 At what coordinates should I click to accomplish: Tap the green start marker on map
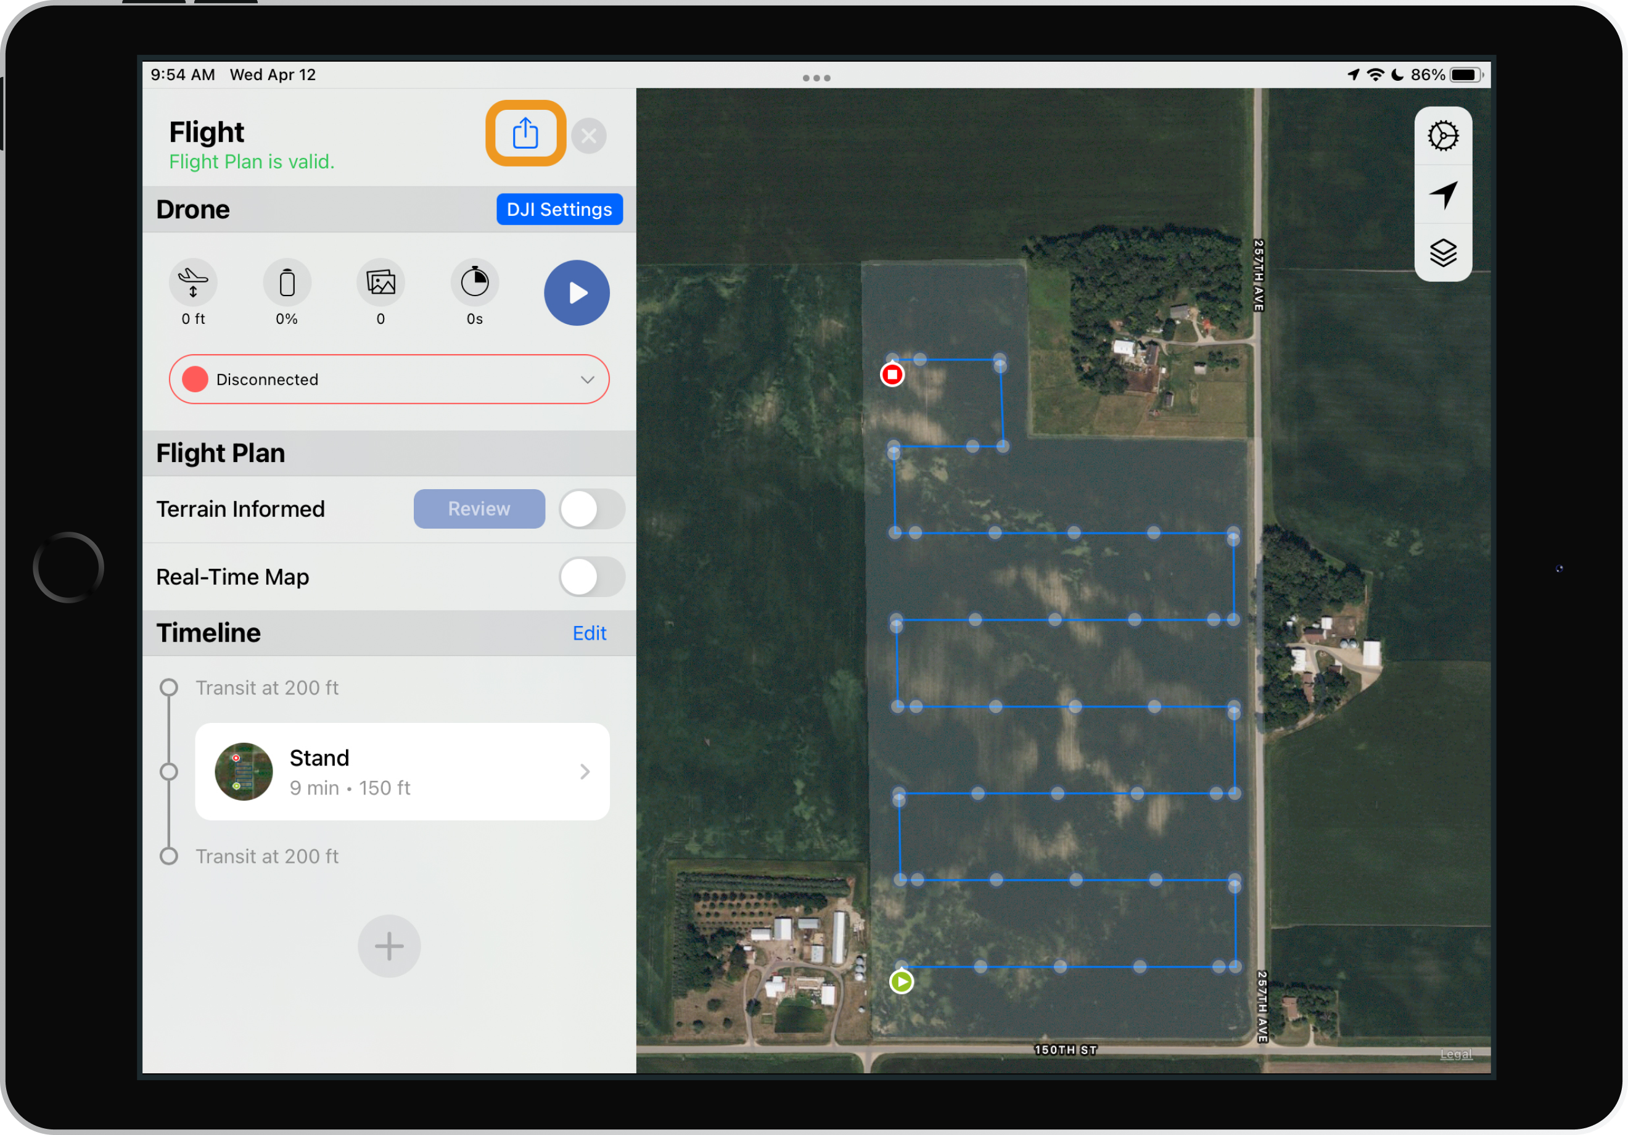click(x=901, y=982)
